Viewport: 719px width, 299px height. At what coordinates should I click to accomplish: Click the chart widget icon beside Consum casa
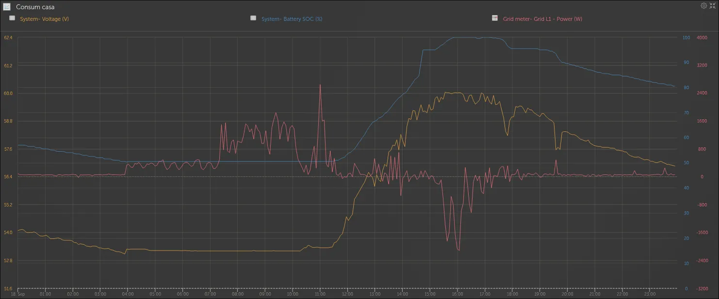coord(7,7)
